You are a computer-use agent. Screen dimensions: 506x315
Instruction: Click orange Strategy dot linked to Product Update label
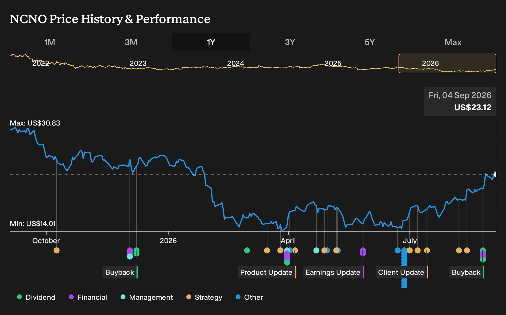[x=295, y=250]
